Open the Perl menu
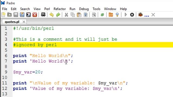The image size is (173, 97). [x=47, y=9]
